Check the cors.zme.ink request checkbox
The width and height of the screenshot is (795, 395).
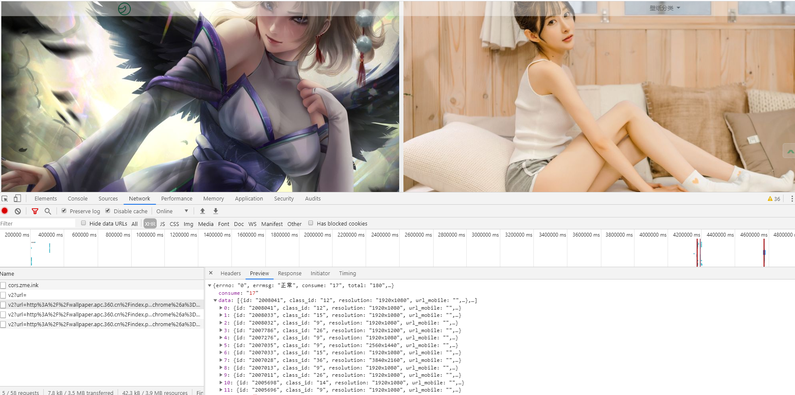[3, 285]
